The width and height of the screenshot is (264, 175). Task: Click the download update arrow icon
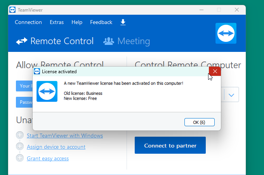[123, 22]
